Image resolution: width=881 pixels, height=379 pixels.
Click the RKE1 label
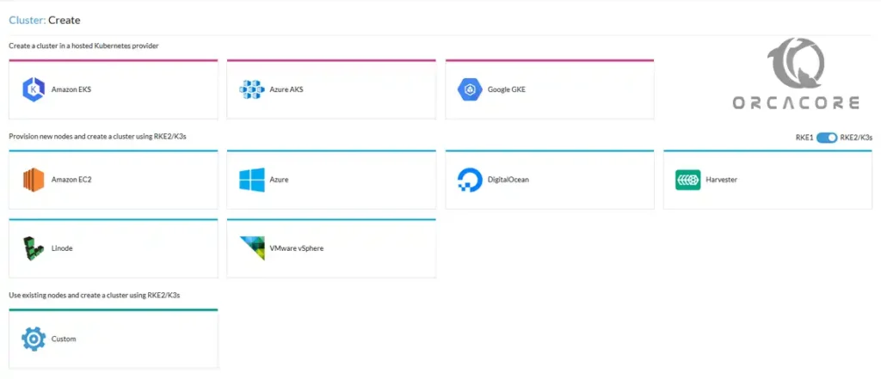point(804,138)
